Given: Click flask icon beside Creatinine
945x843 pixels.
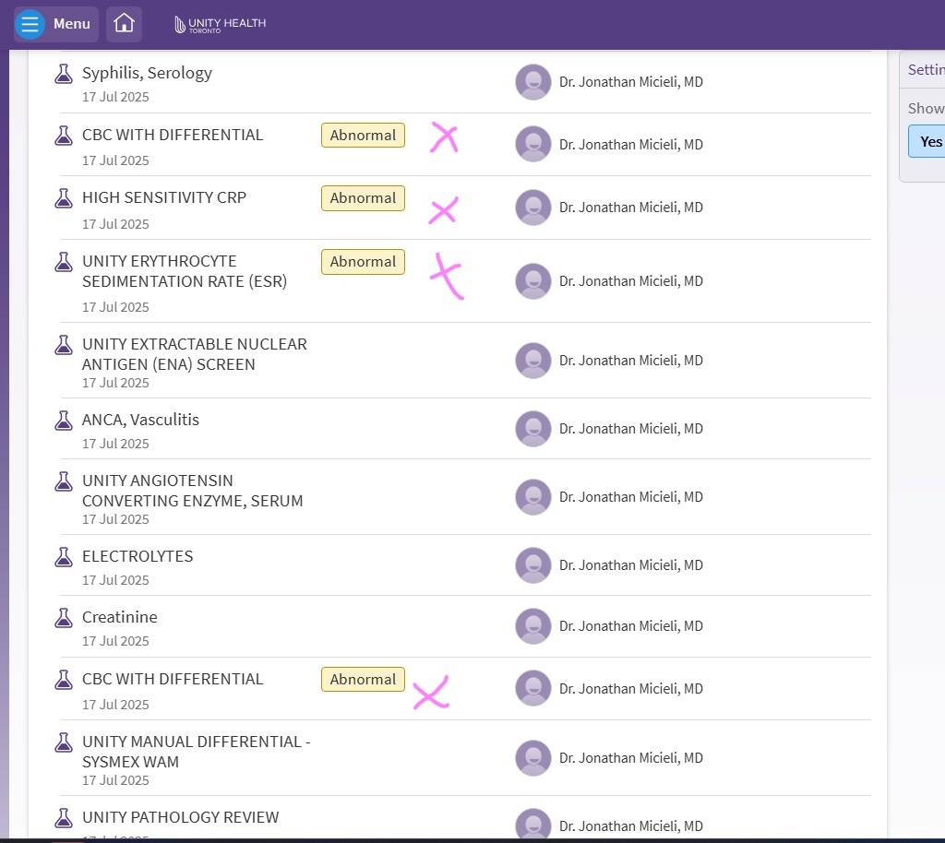Looking at the screenshot, I should (x=63, y=618).
